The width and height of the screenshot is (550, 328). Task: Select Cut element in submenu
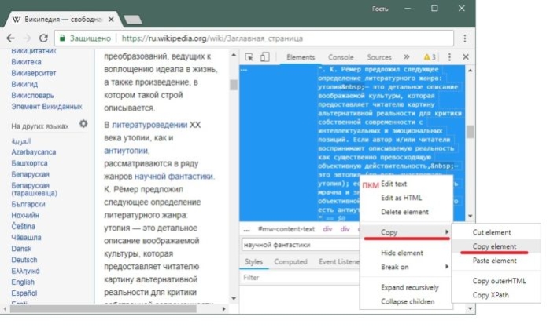(x=492, y=232)
